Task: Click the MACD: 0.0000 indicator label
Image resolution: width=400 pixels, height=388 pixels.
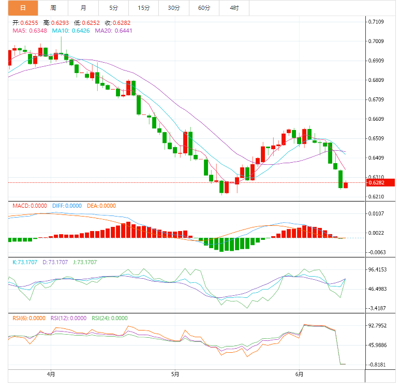Action: [30, 206]
